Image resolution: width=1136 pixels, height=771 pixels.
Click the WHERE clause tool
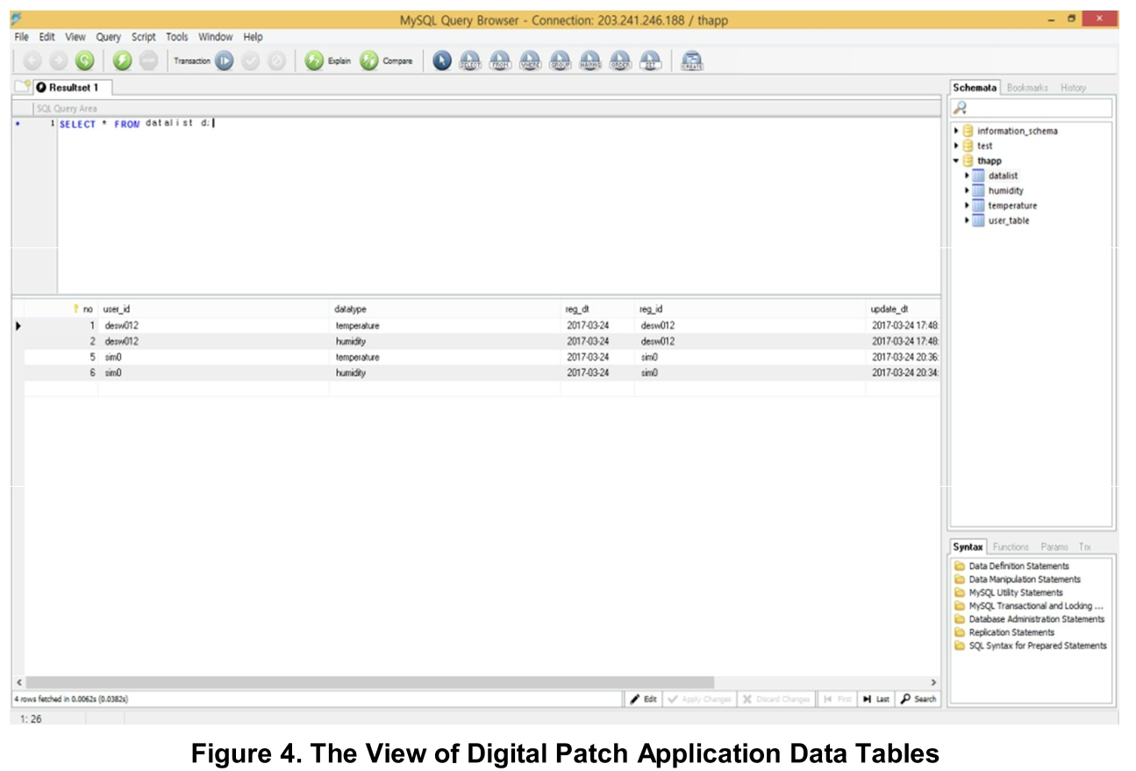click(530, 61)
